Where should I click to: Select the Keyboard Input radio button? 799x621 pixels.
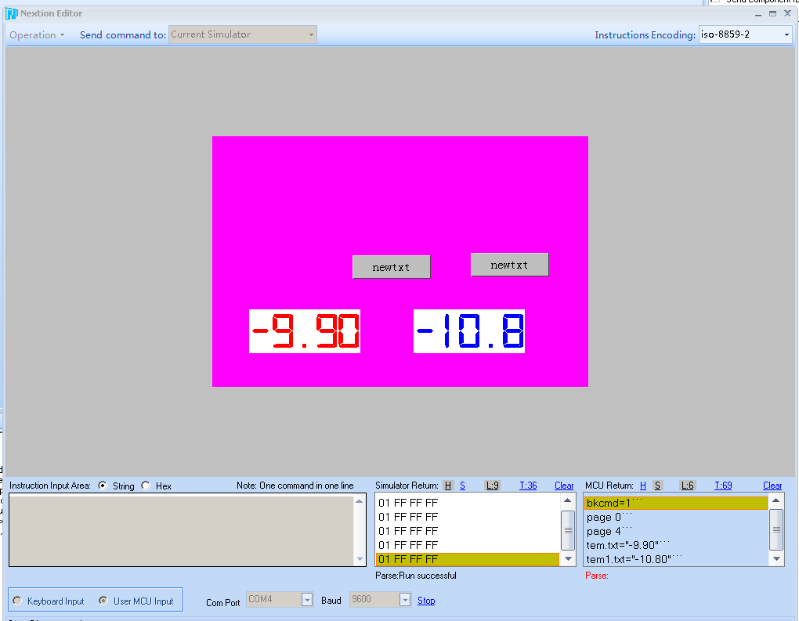click(x=17, y=601)
